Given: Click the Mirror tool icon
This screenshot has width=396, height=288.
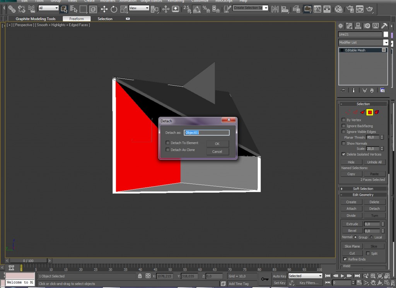Looking at the screenshot, I should click(275, 9).
